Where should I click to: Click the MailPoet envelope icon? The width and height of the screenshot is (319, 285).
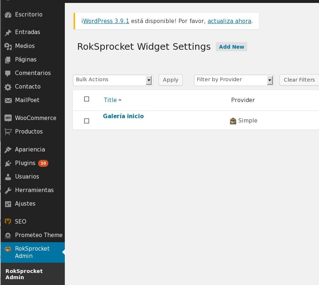(x=8, y=100)
